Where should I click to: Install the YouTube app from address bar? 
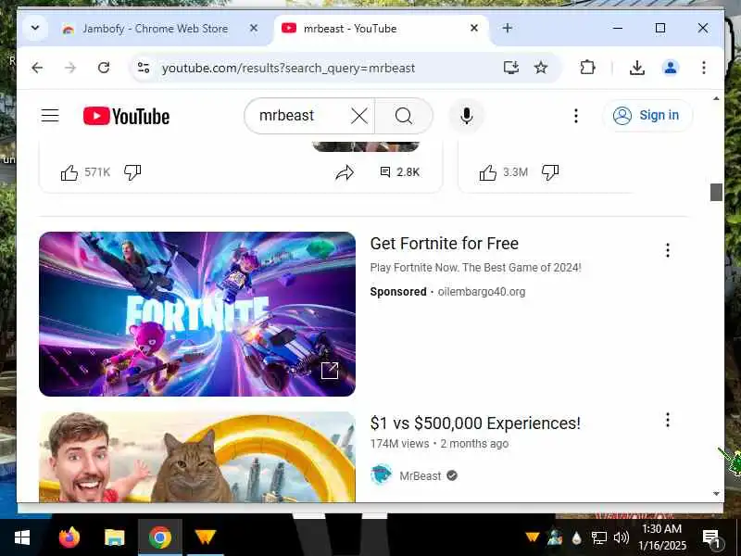click(x=511, y=68)
